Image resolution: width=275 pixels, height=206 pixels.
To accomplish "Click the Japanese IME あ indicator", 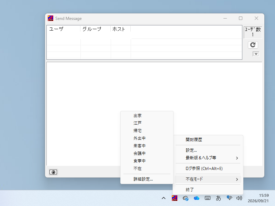I will tap(218, 198).
